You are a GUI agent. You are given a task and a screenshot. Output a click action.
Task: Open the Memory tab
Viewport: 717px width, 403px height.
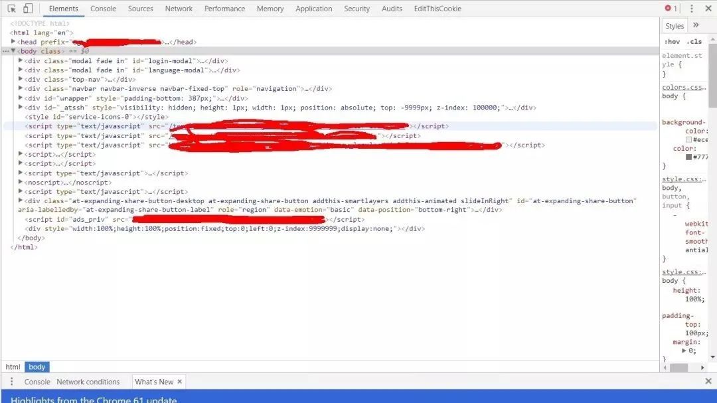click(x=270, y=9)
